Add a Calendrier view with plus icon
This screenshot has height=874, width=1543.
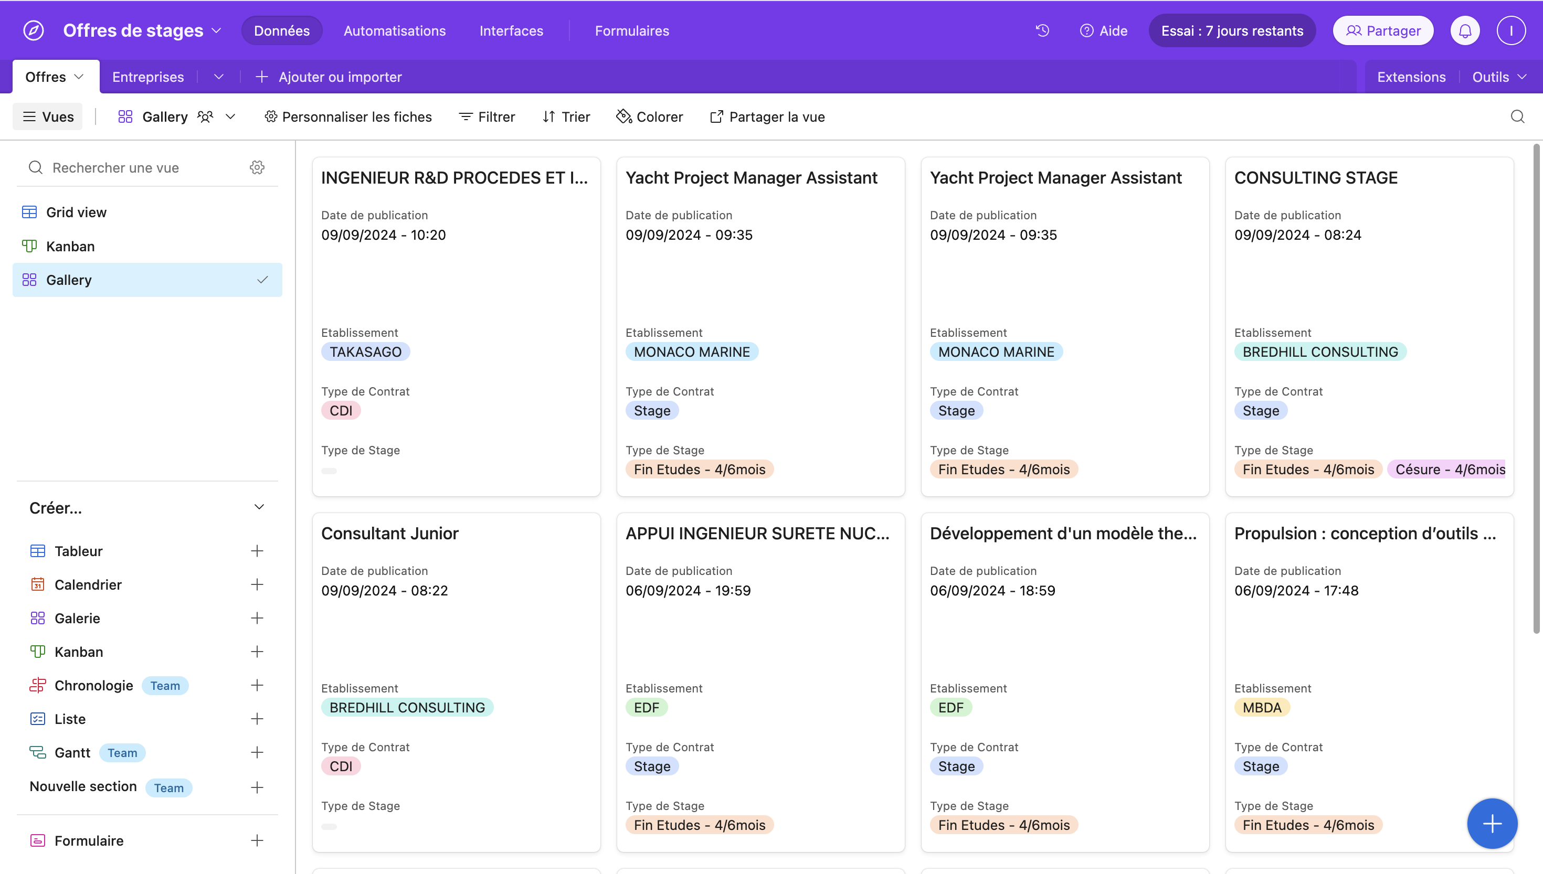257,584
